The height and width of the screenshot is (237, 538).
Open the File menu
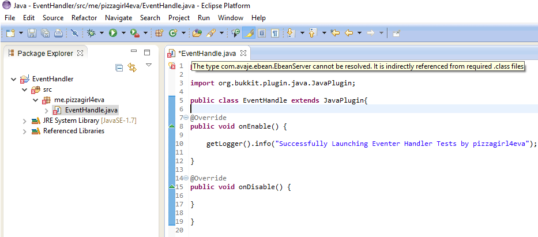click(10, 18)
